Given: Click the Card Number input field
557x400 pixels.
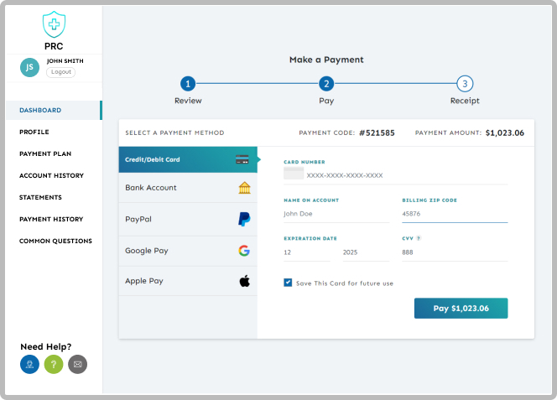Looking at the screenshot, I should 403,175.
